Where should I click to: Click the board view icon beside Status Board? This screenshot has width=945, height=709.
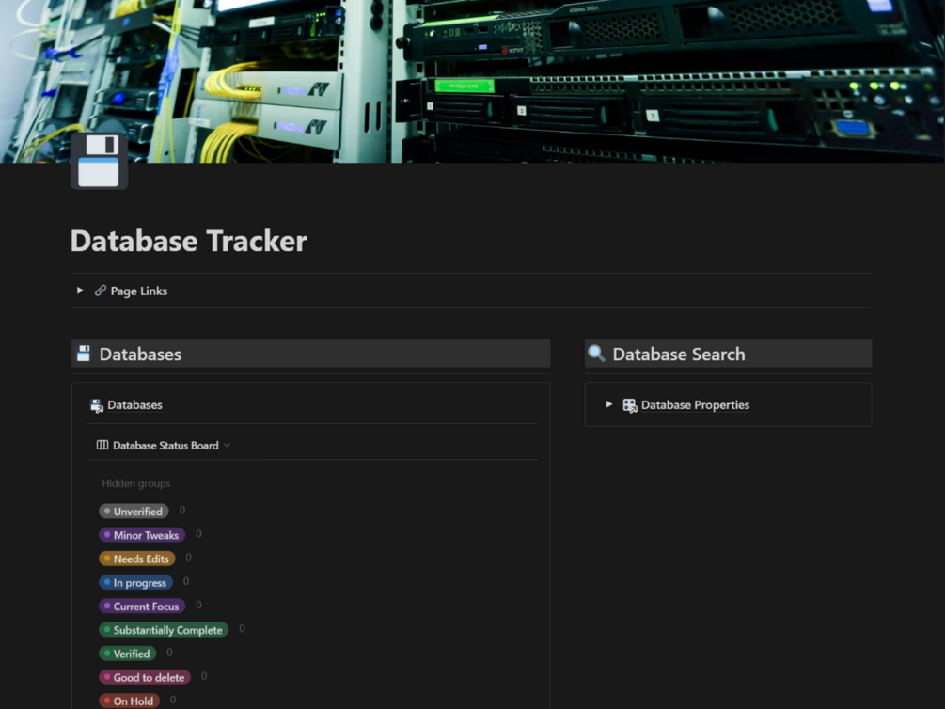point(102,445)
